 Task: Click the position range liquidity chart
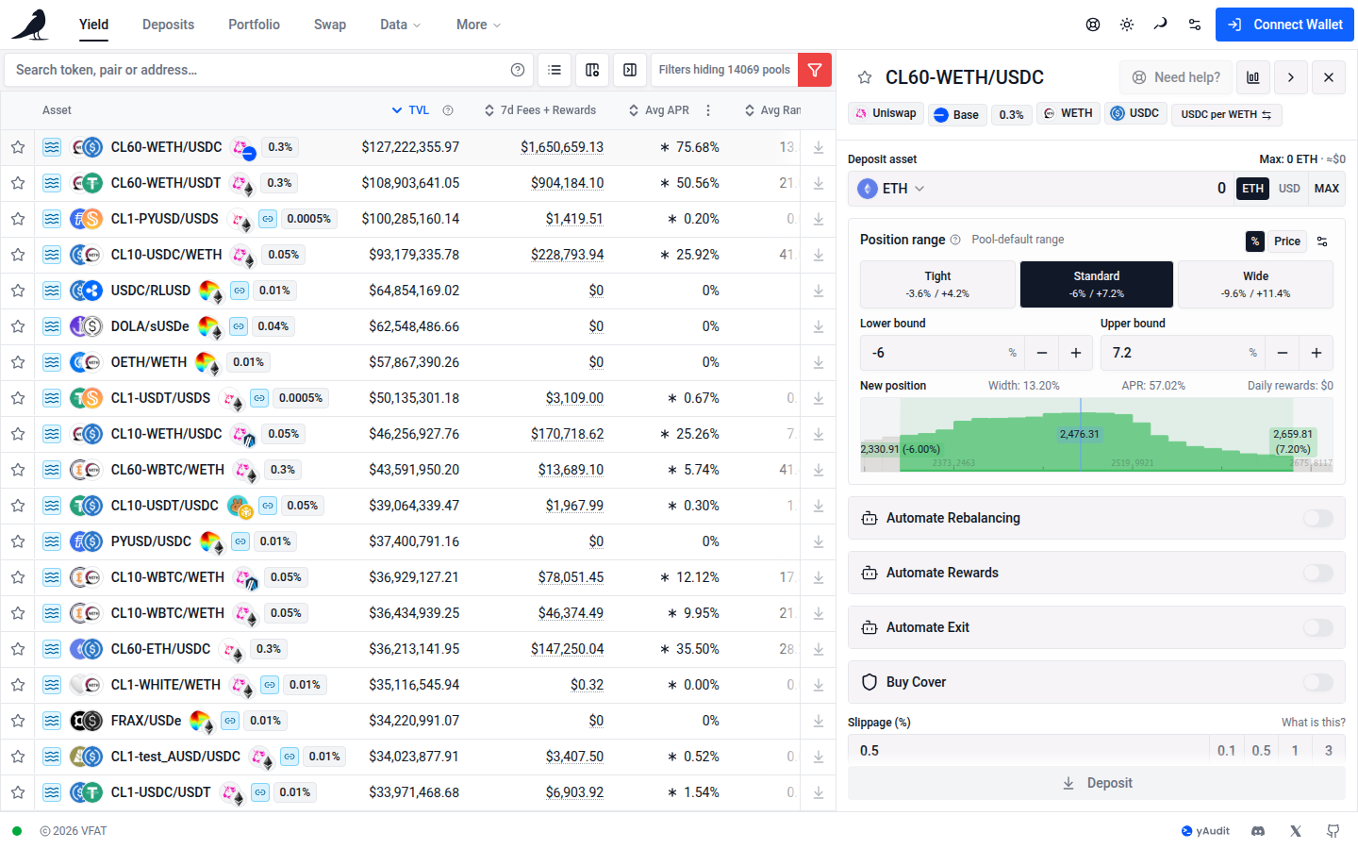[1096, 435]
